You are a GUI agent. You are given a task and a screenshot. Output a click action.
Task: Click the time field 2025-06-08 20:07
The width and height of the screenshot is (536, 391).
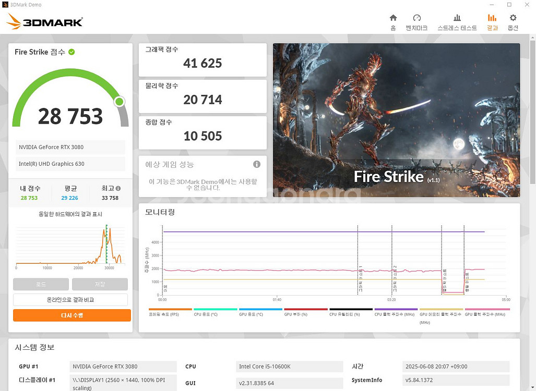(456, 366)
